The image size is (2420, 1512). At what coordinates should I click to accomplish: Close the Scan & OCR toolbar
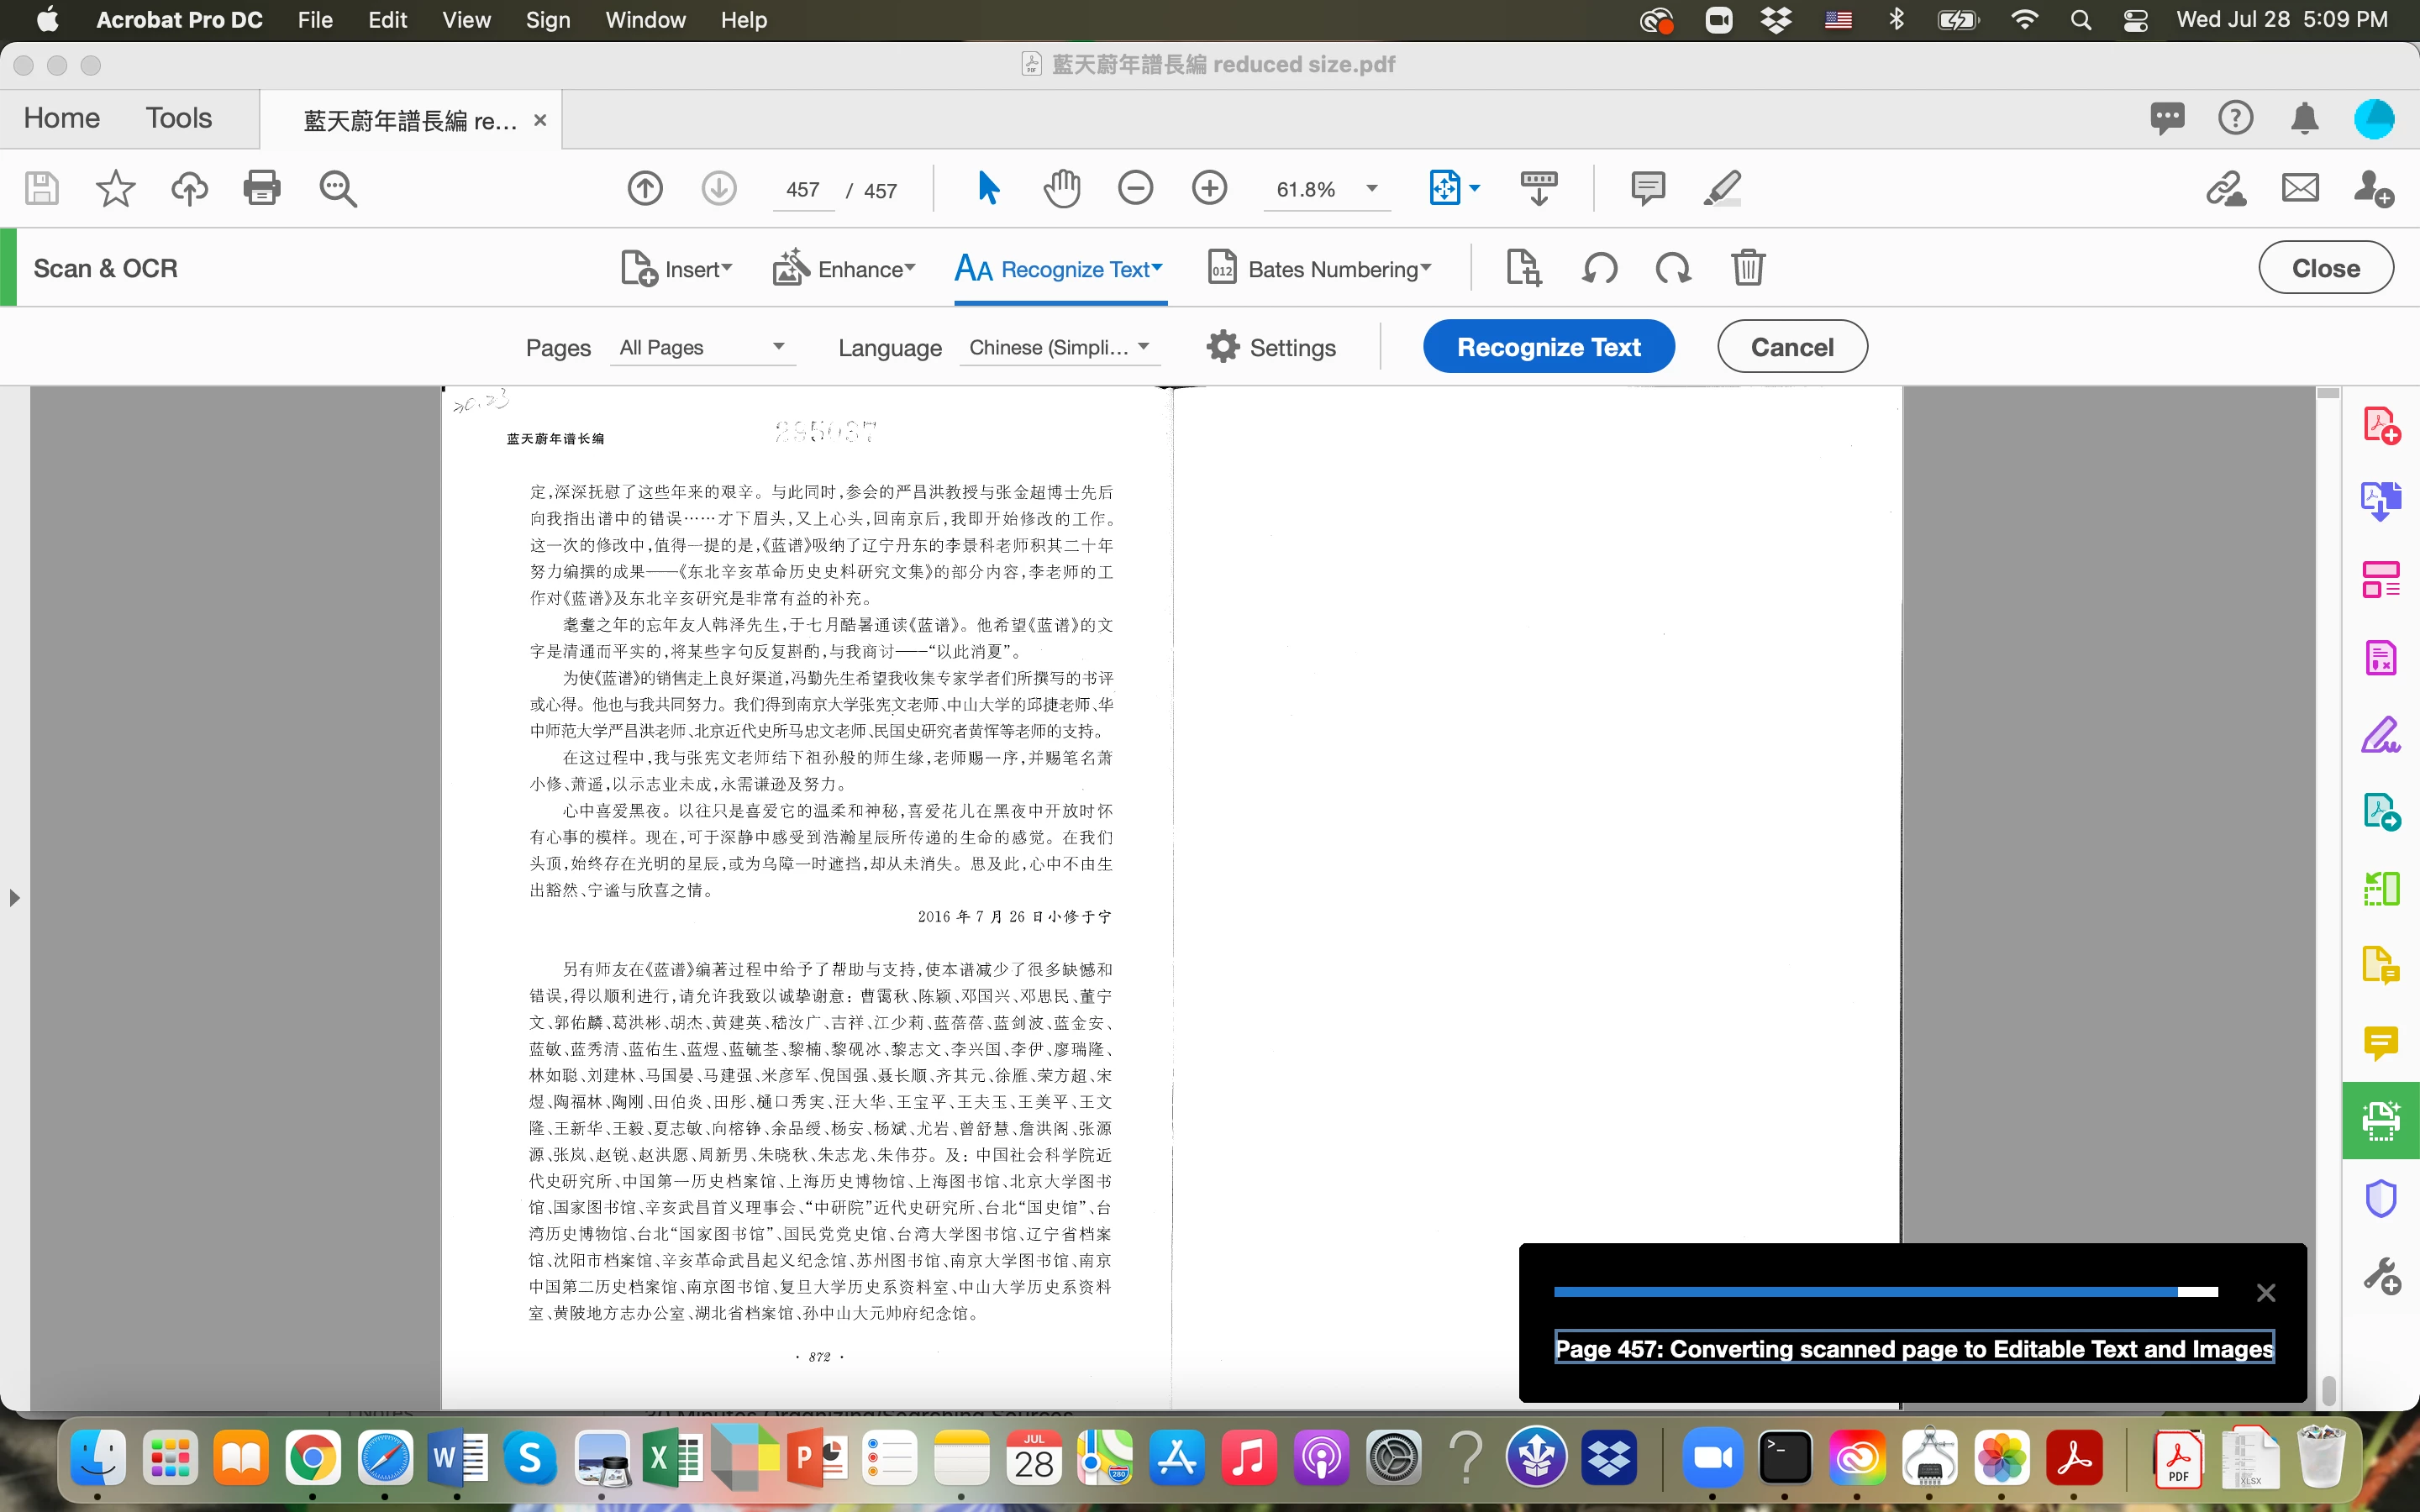click(2325, 268)
